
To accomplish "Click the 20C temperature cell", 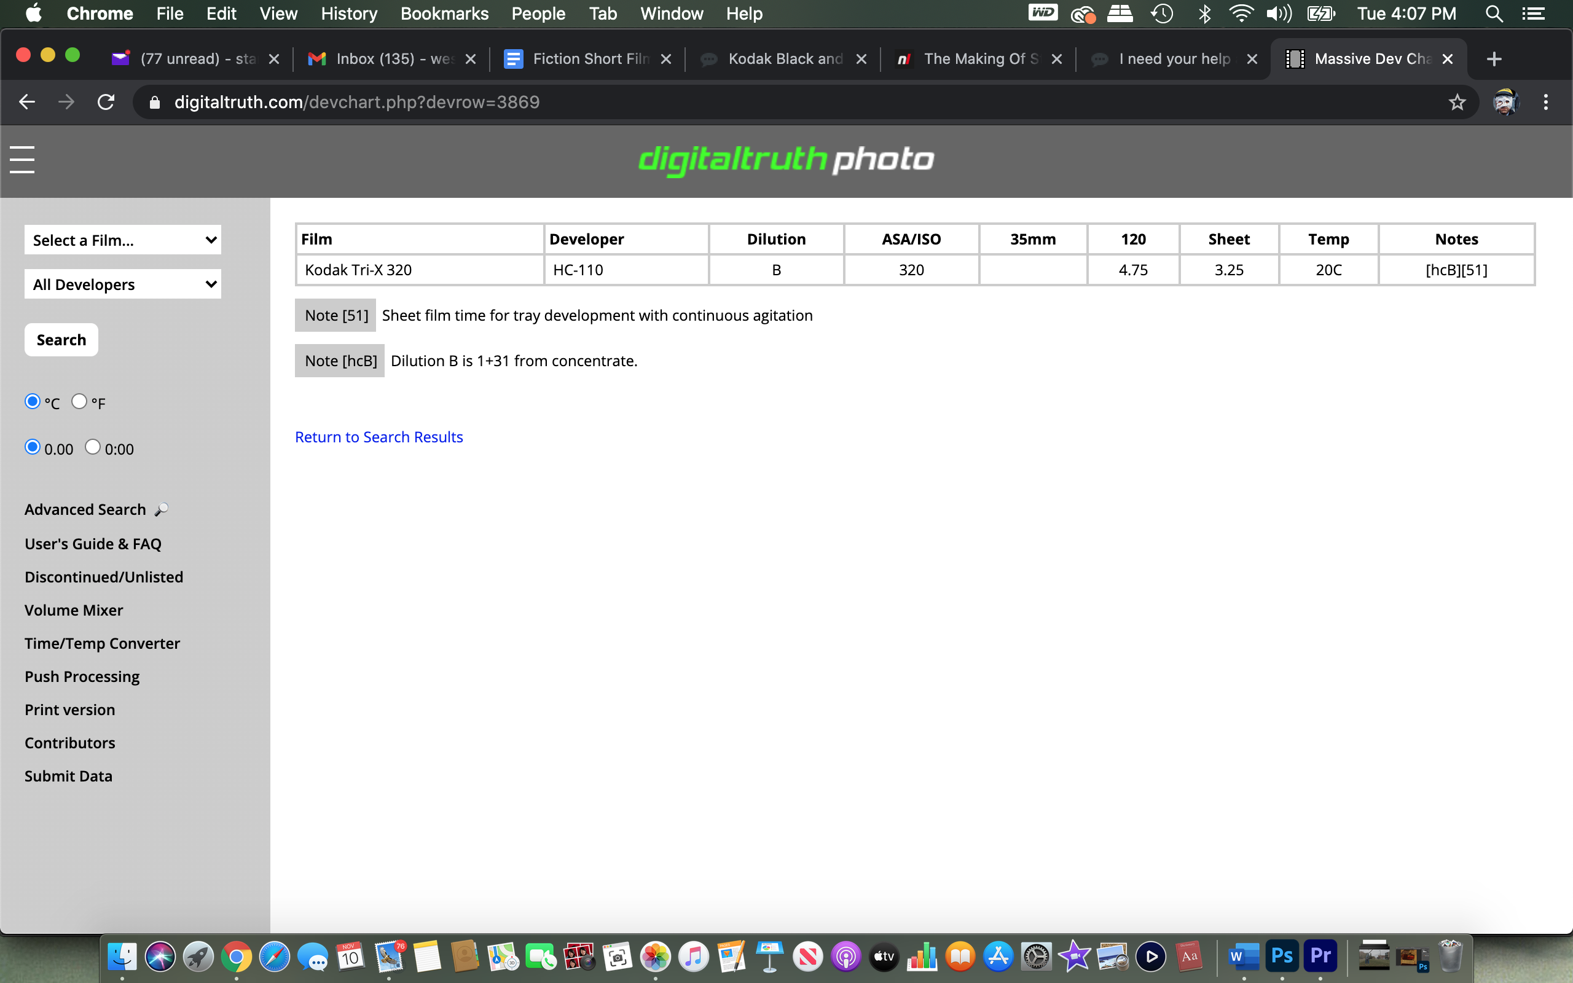I will (x=1328, y=270).
